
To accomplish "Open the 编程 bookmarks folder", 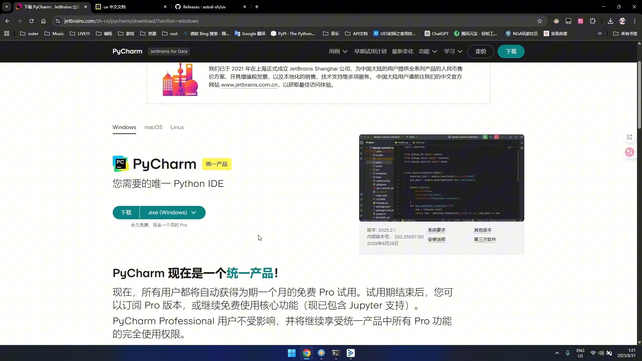I will [x=104, y=33].
